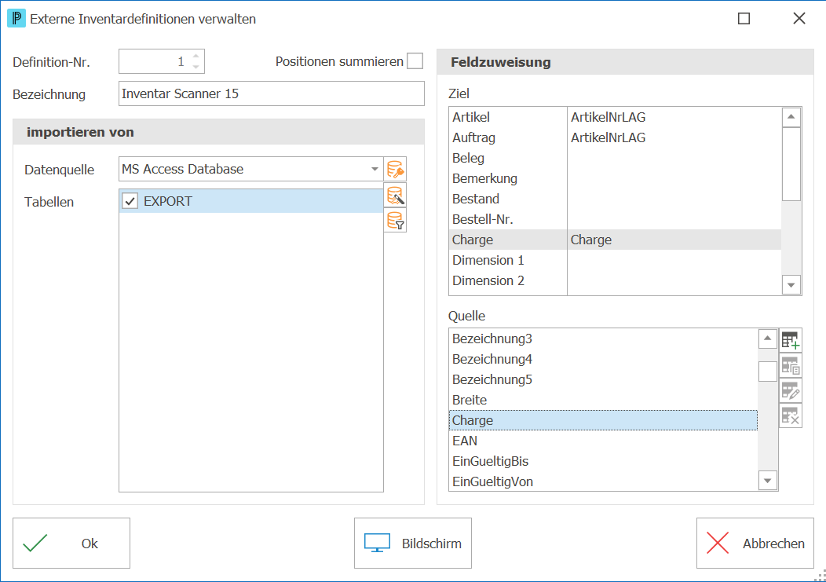Confirm with the Ok button
This screenshot has width=826, height=582.
tap(71, 543)
